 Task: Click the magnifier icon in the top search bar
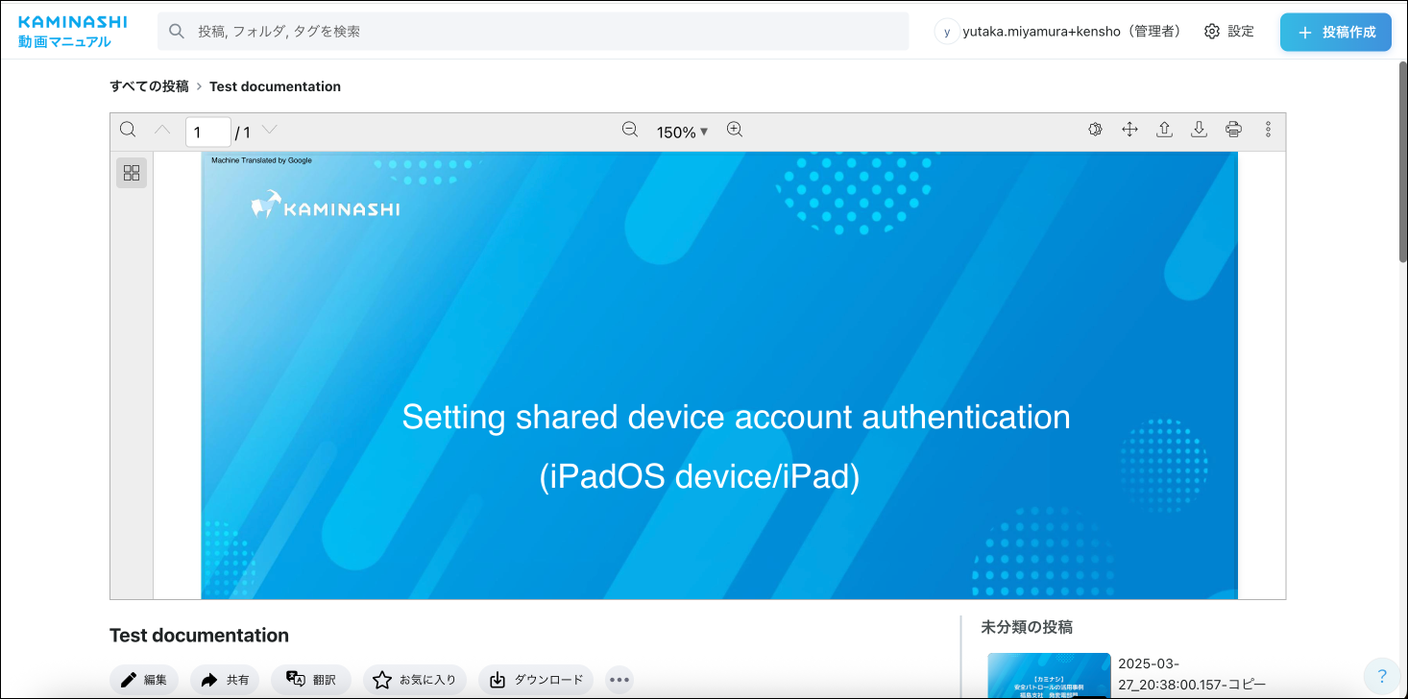pos(177,32)
